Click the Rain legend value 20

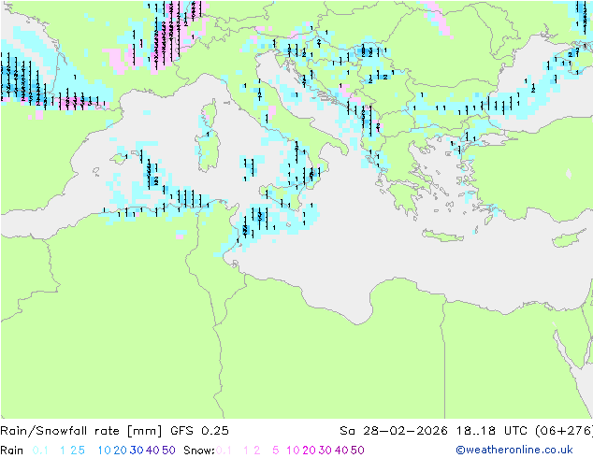tap(121, 451)
